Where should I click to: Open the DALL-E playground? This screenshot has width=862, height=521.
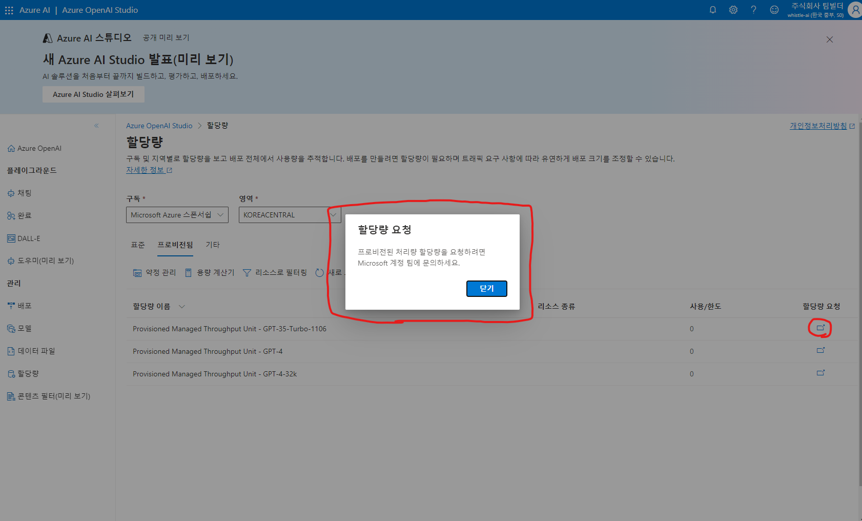(25, 238)
